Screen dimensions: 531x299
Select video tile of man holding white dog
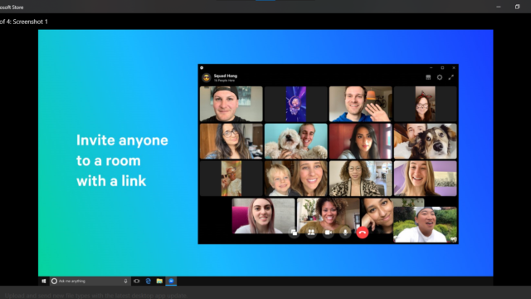[296, 141]
